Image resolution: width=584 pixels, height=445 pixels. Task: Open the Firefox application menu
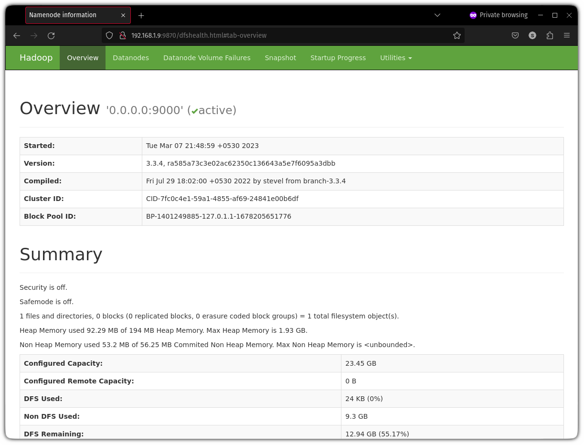pos(567,35)
